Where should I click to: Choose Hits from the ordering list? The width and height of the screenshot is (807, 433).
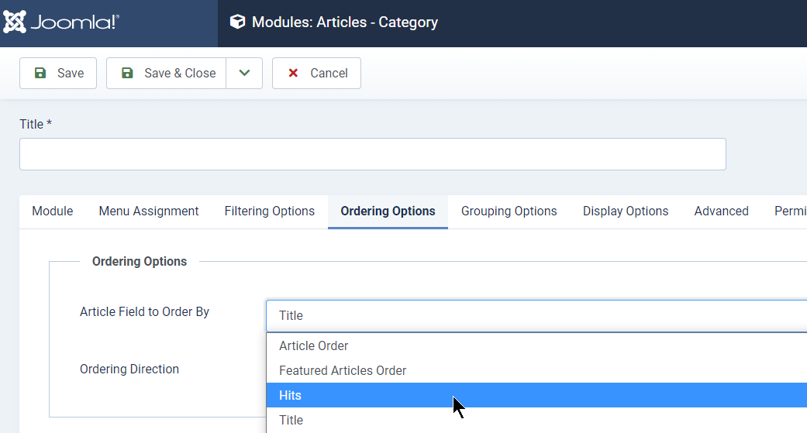click(536, 395)
